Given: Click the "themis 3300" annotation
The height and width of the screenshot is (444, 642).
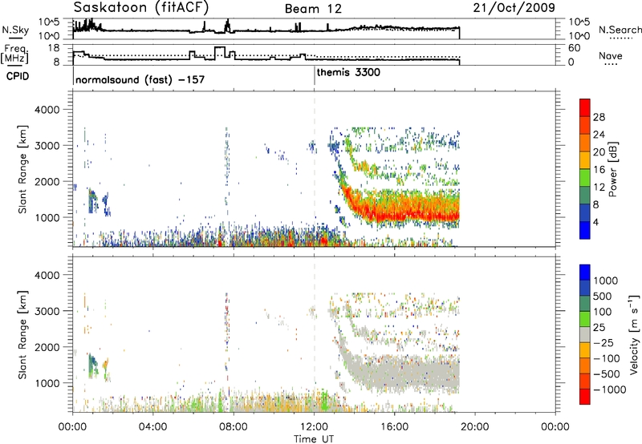Looking at the screenshot, I should (348, 72).
